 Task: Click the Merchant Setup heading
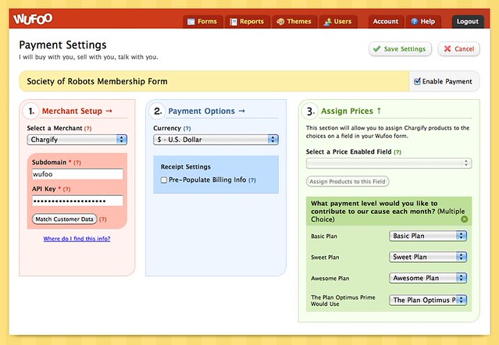pyautogui.click(x=77, y=111)
